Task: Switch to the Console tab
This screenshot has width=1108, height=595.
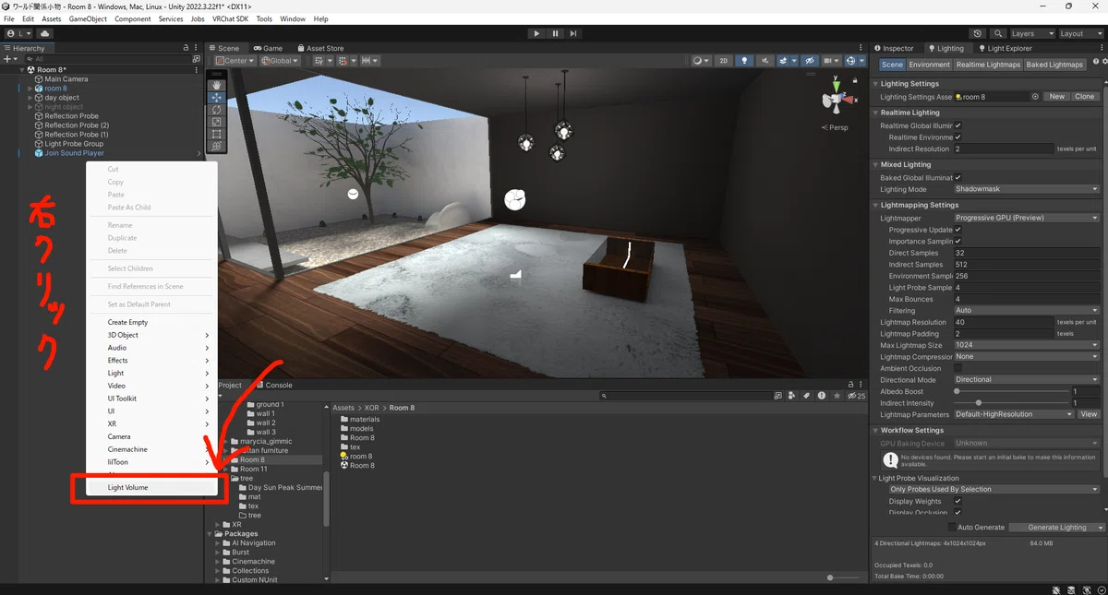Action: (273, 385)
